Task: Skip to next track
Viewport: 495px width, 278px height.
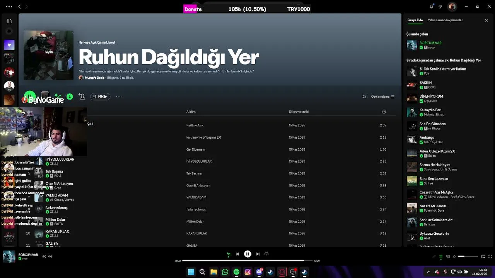Action: 258,254
